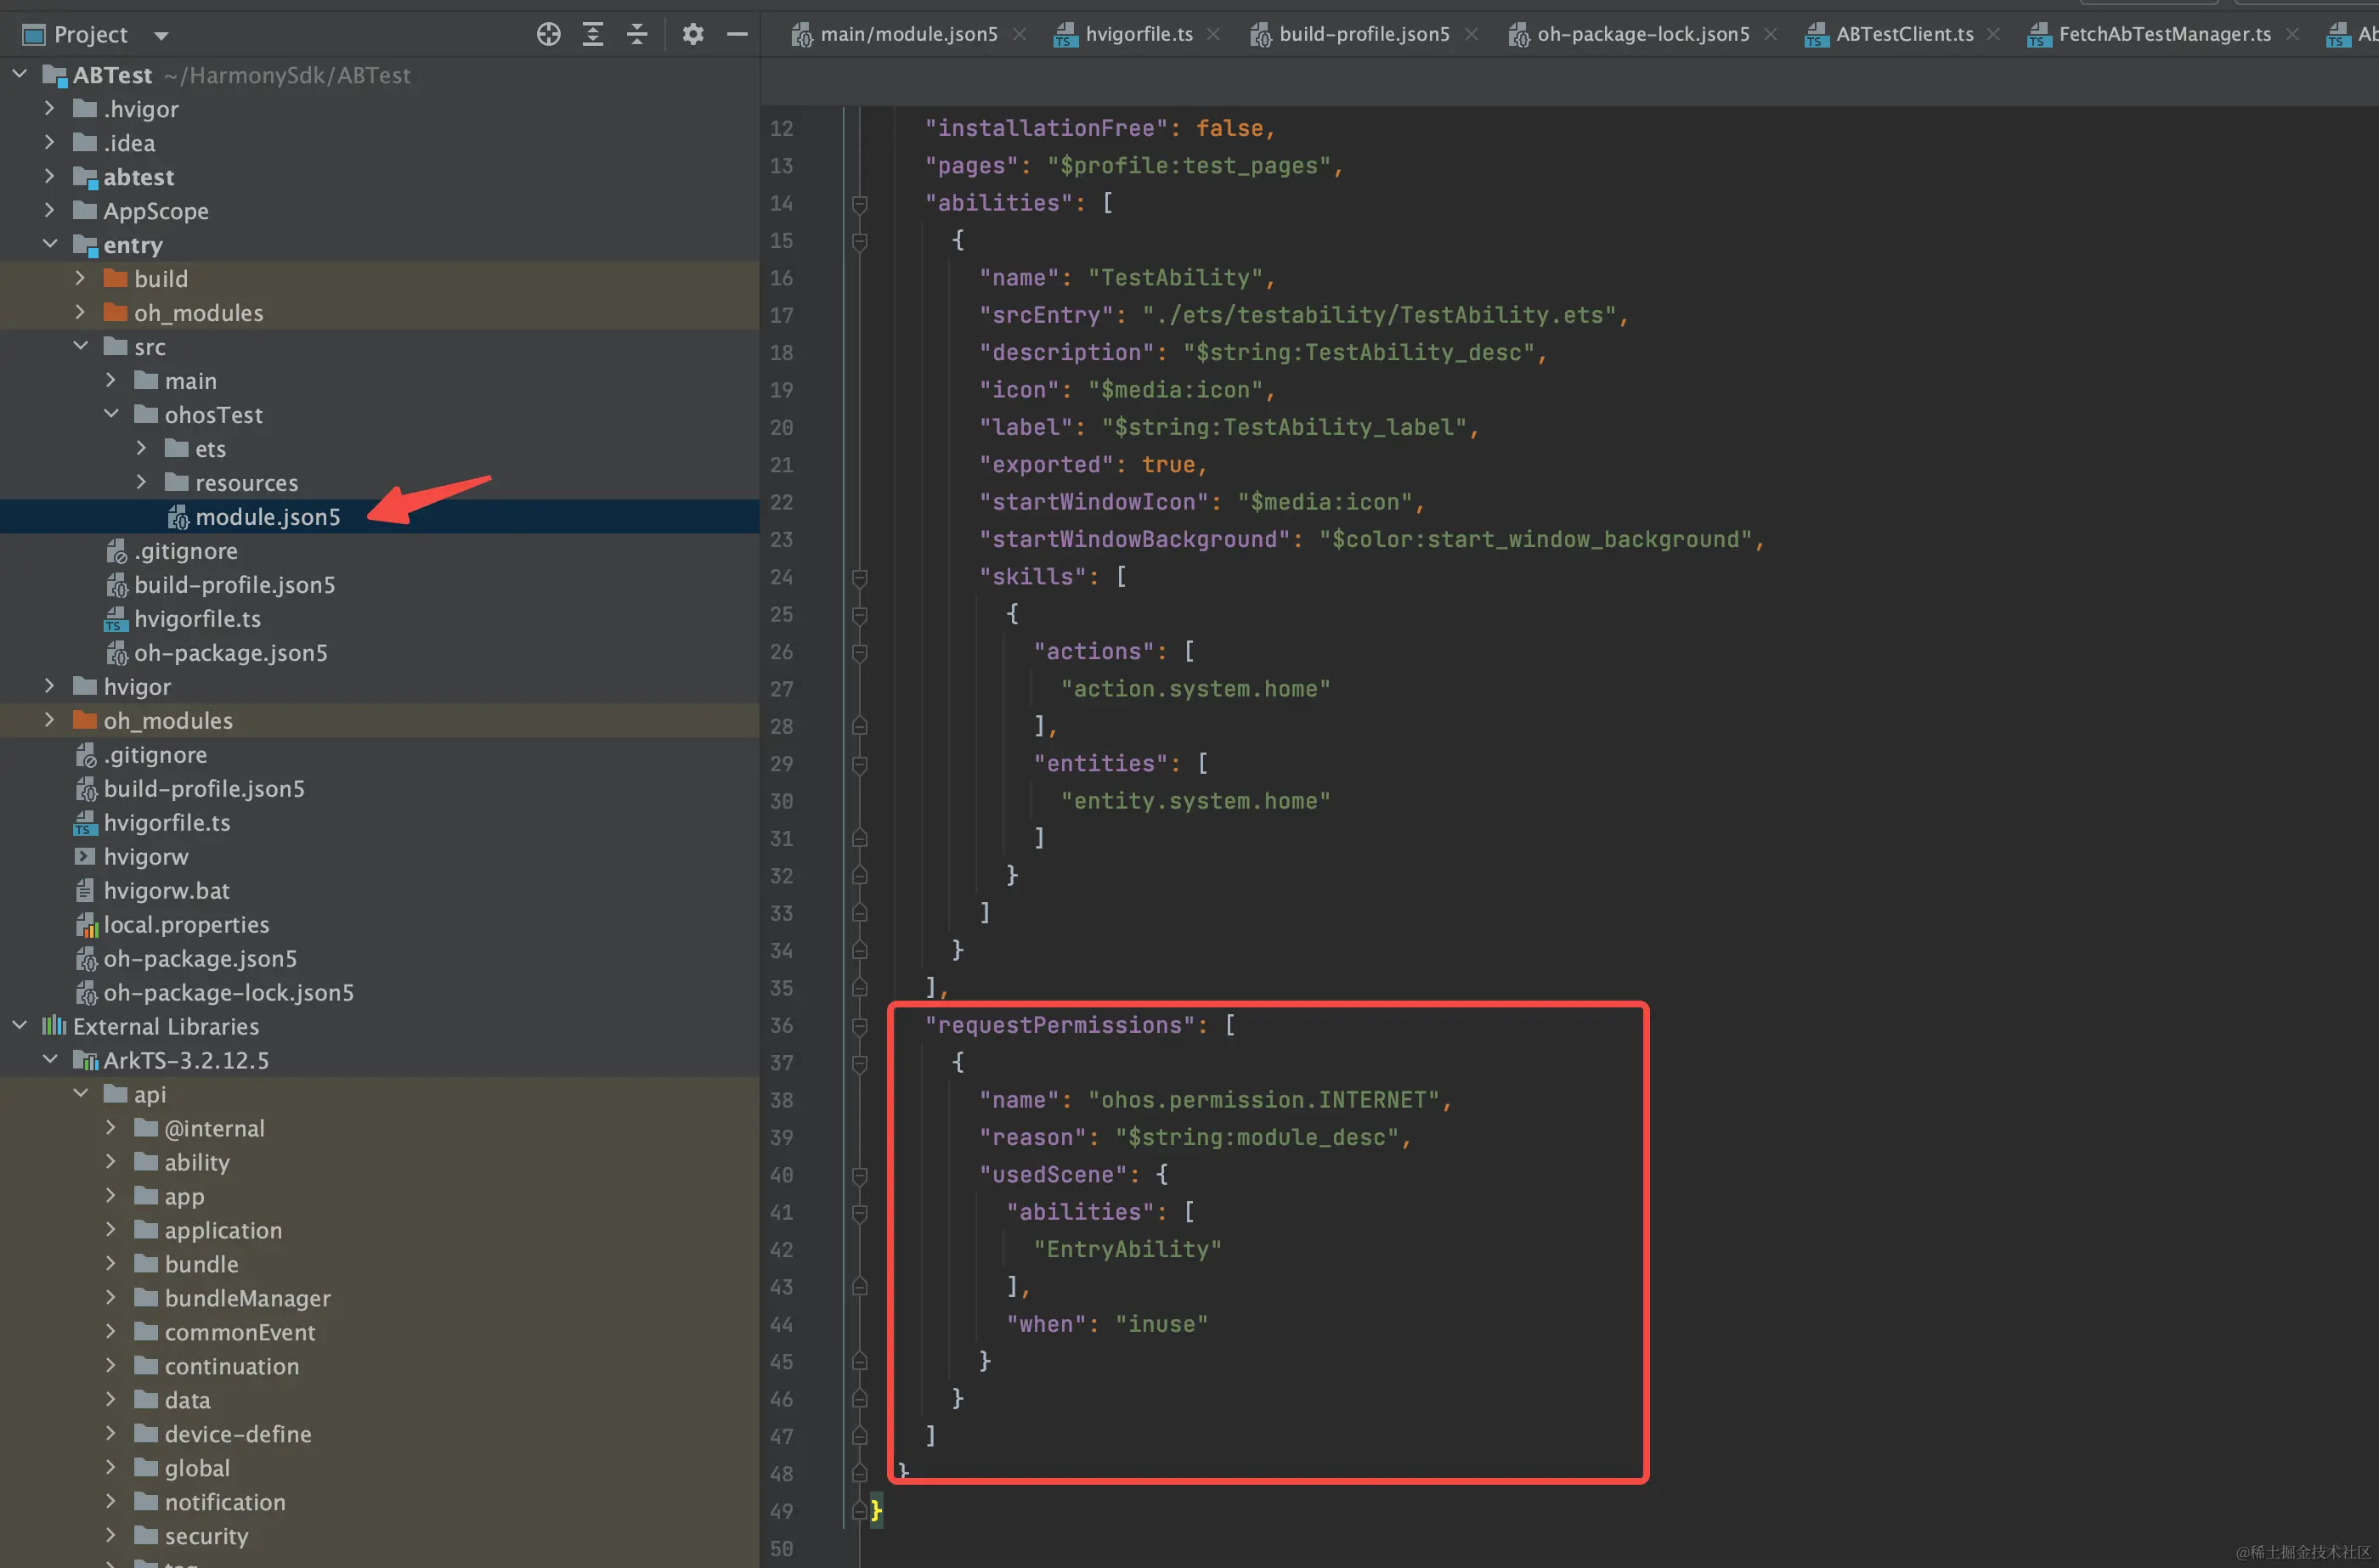
Task: Fold the actions array at line 26
Action: pos(859,653)
